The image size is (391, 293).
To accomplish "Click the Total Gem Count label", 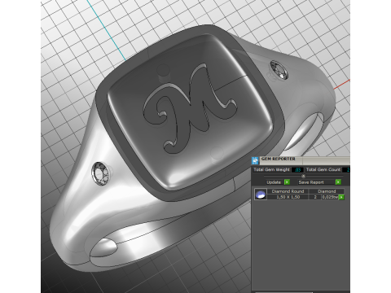I will coord(323,169).
